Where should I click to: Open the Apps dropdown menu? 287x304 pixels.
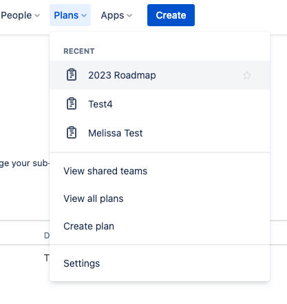tap(116, 15)
